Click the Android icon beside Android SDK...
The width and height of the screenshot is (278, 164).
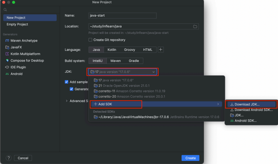coord(232,121)
